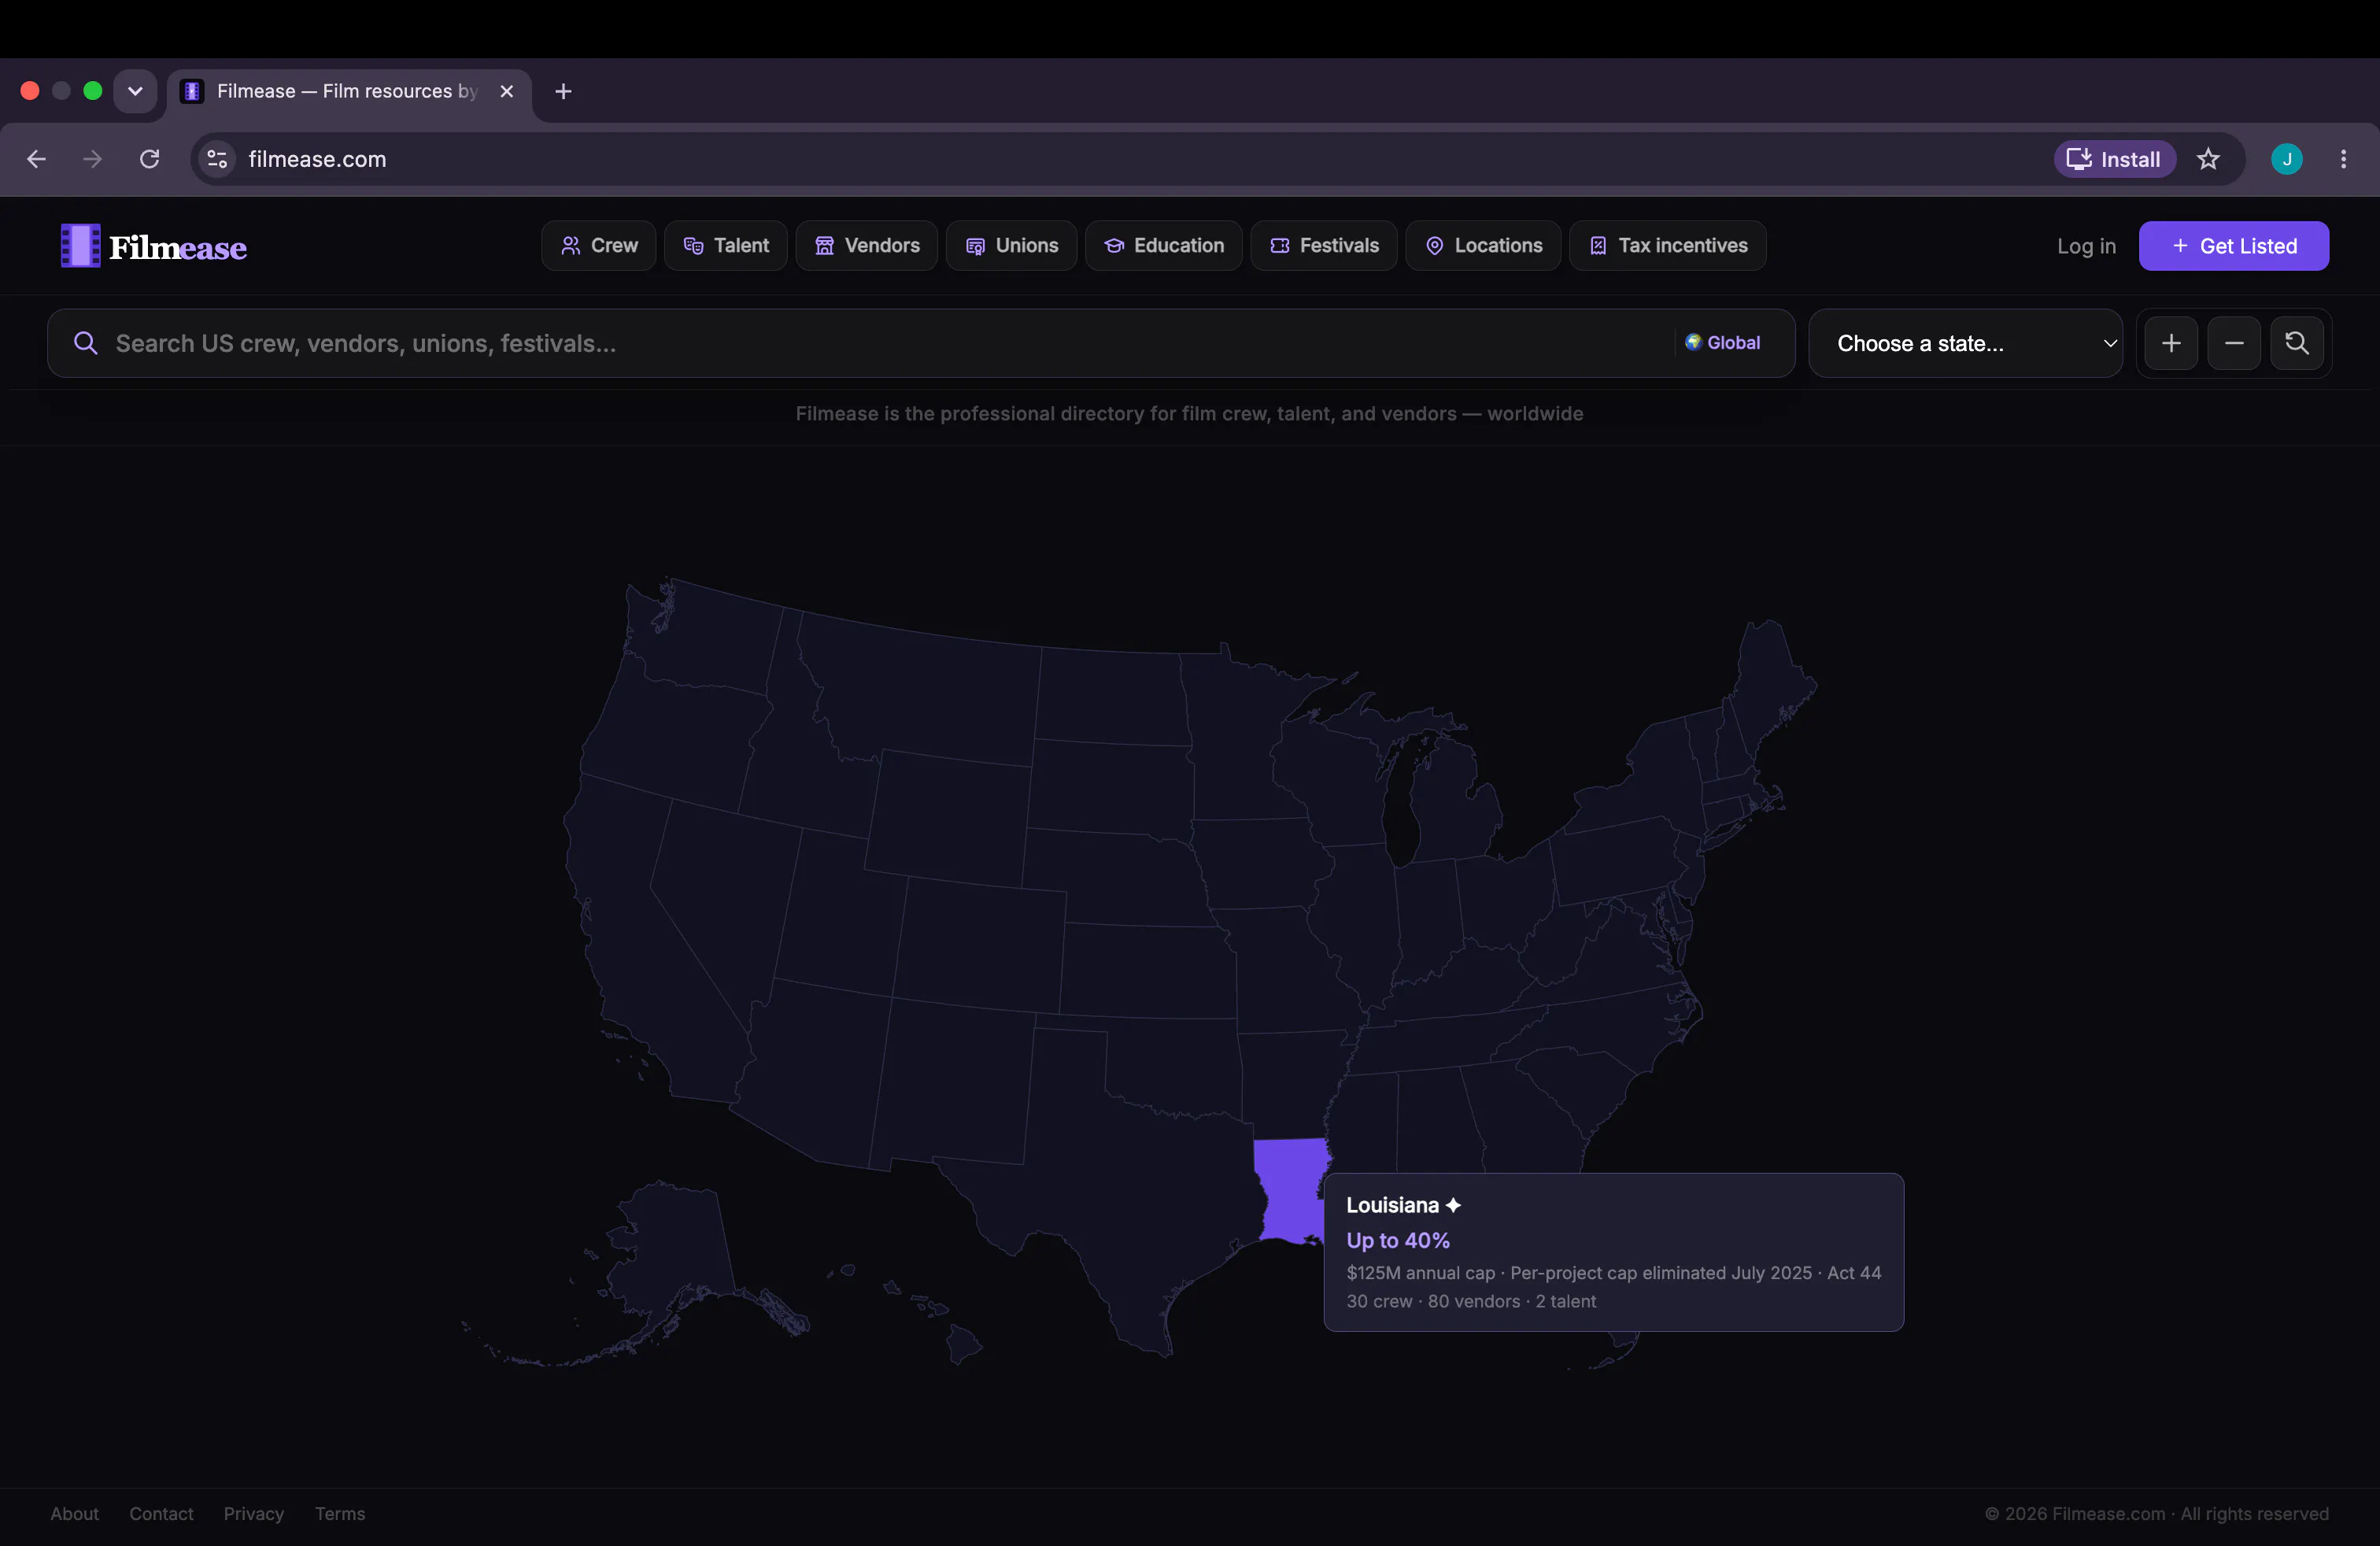2380x1546 pixels.
Task: Open the Terms footer link
Action: [340, 1513]
